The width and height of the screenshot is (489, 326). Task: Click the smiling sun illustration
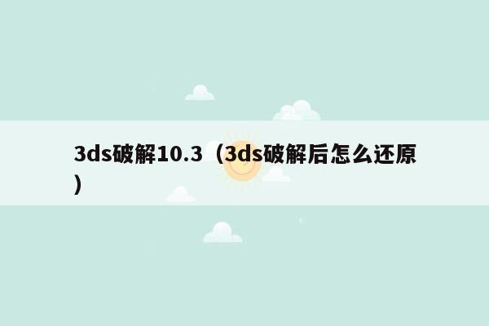click(243, 162)
